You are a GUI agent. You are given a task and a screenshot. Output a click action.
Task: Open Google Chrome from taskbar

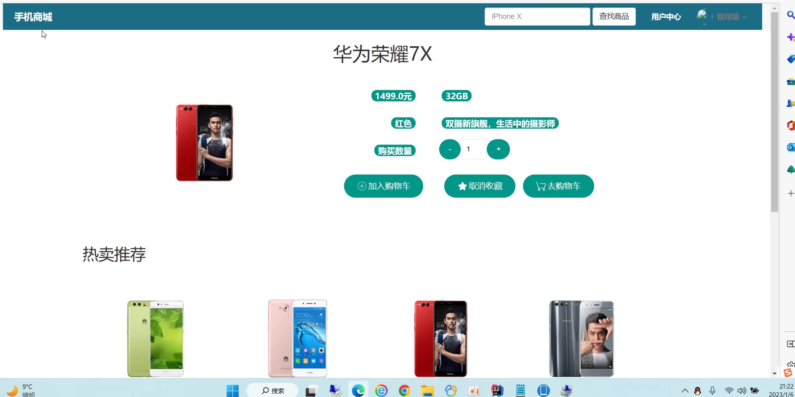tap(404, 391)
